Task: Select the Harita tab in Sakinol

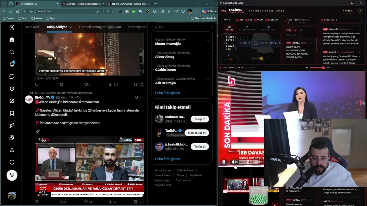Action: point(229,28)
